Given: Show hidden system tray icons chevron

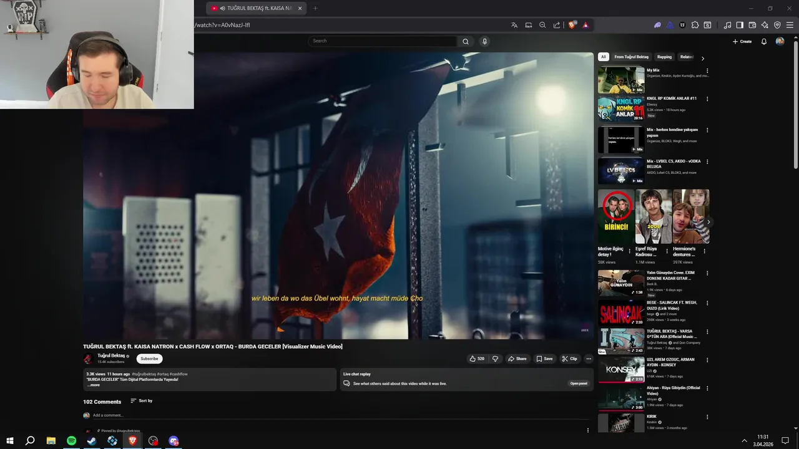Looking at the screenshot, I should click(744, 441).
